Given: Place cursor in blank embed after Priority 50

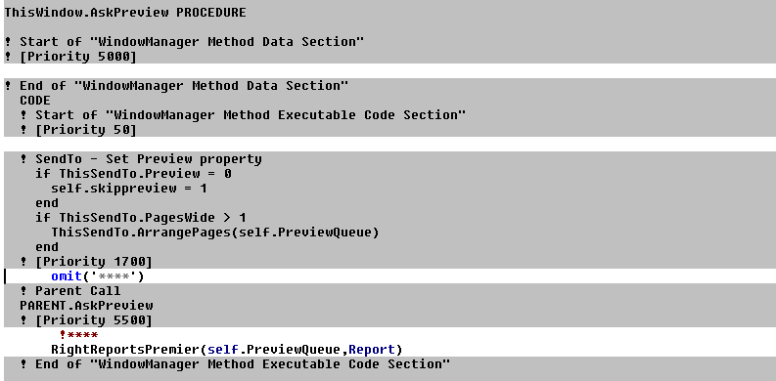Looking at the screenshot, I should pyautogui.click(x=389, y=144).
